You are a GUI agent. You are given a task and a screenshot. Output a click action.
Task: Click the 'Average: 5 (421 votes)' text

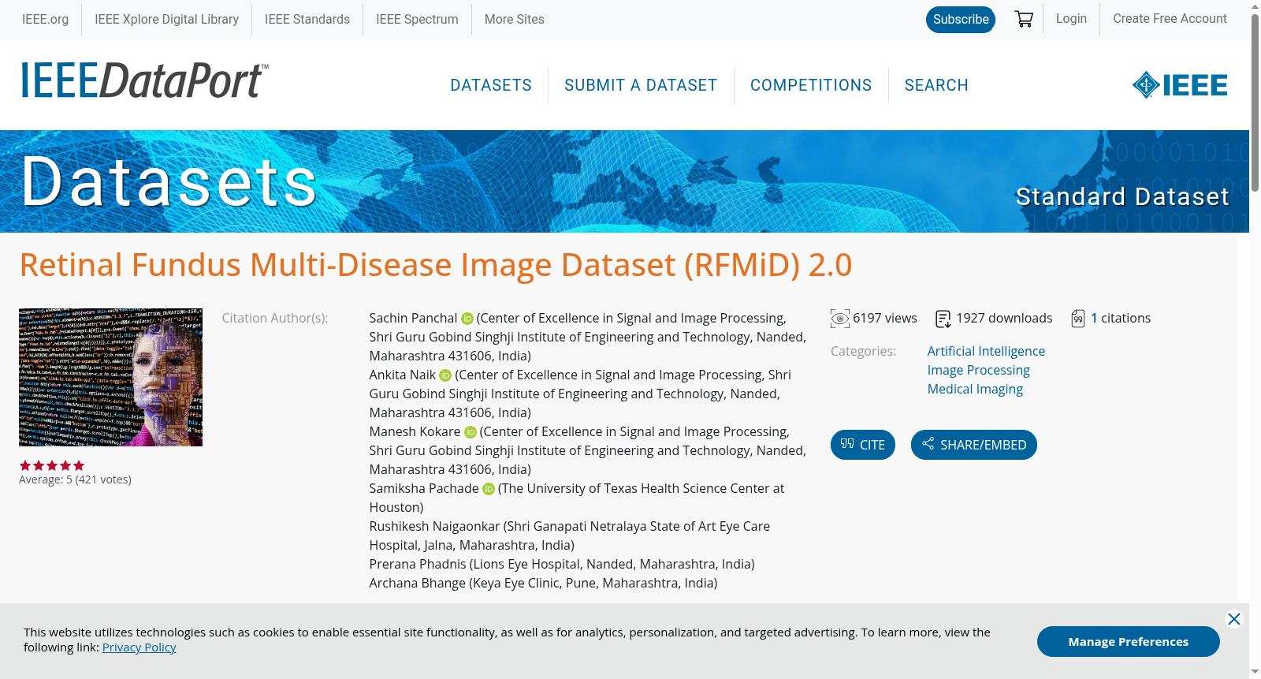(75, 479)
